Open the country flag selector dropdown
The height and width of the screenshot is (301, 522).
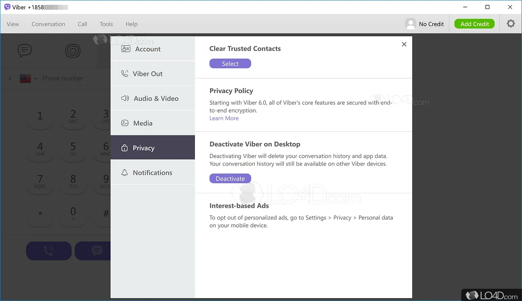[x=29, y=78]
